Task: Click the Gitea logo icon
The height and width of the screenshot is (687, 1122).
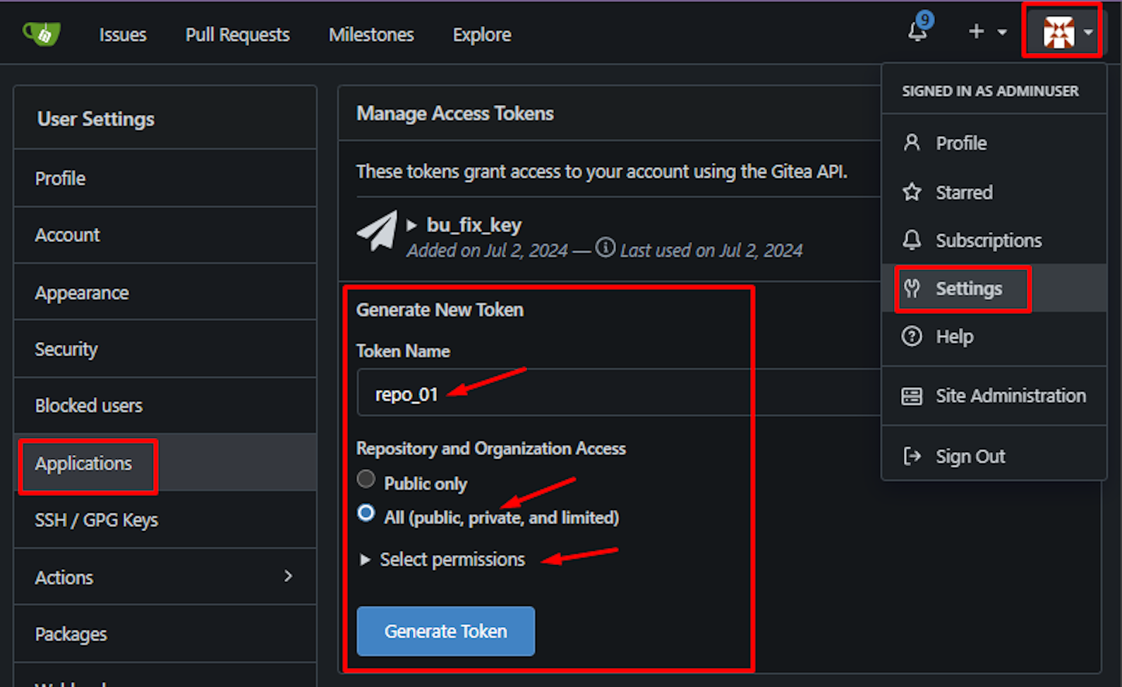Action: (42, 33)
